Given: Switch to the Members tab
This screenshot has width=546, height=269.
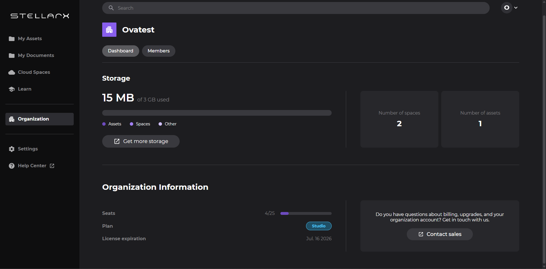Looking at the screenshot, I should [159, 51].
